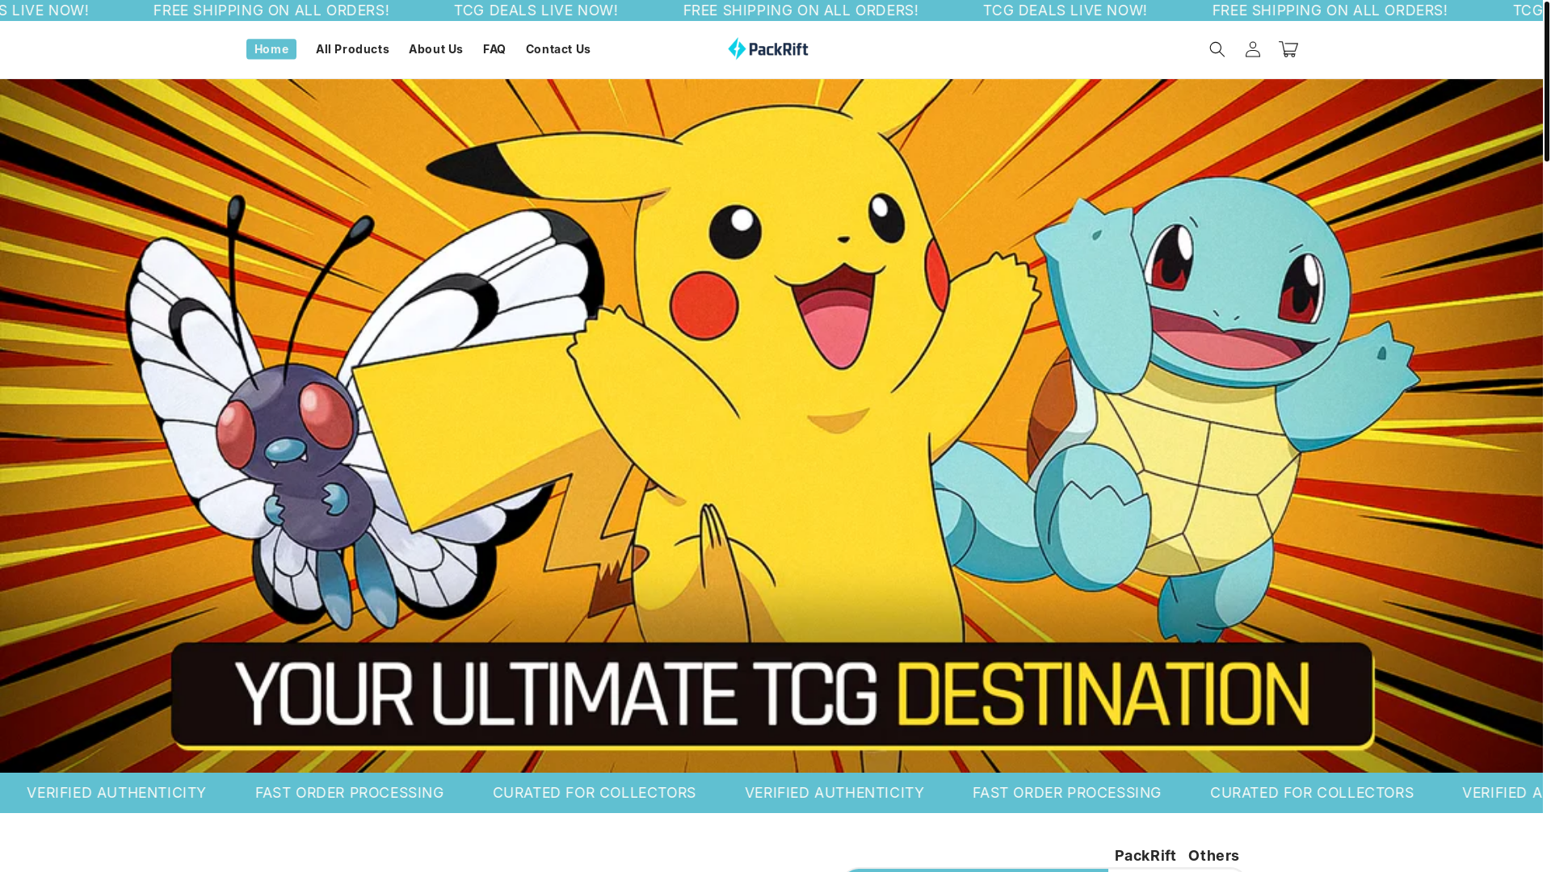Click the PackRift comparison column label
The height and width of the screenshot is (872, 1551).
(x=1145, y=856)
